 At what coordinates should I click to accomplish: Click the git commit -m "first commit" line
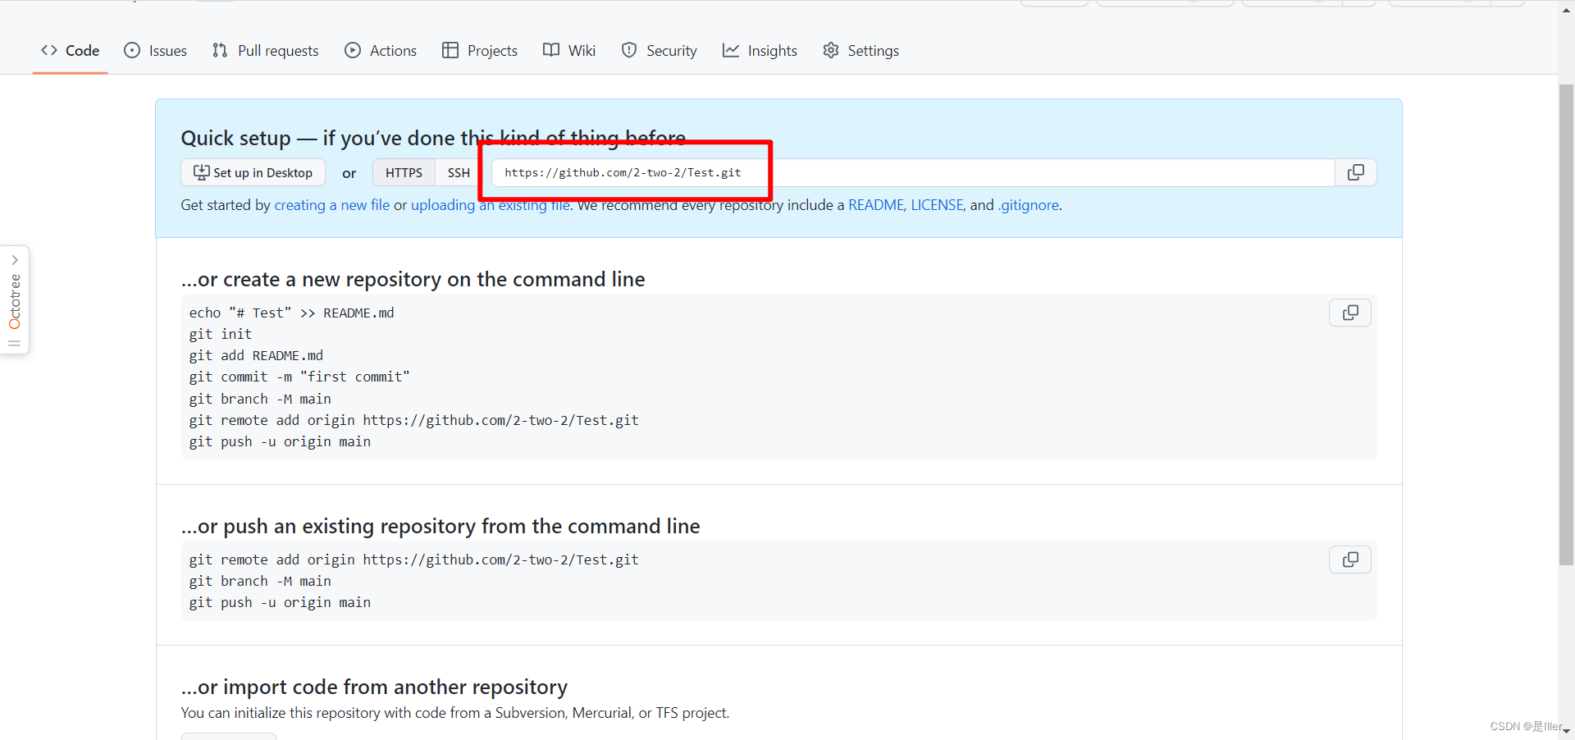coord(299,377)
